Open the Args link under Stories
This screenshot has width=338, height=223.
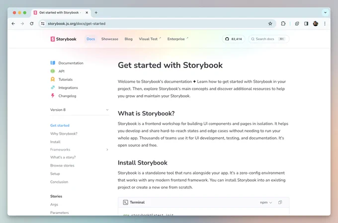pyautogui.click(x=54, y=204)
